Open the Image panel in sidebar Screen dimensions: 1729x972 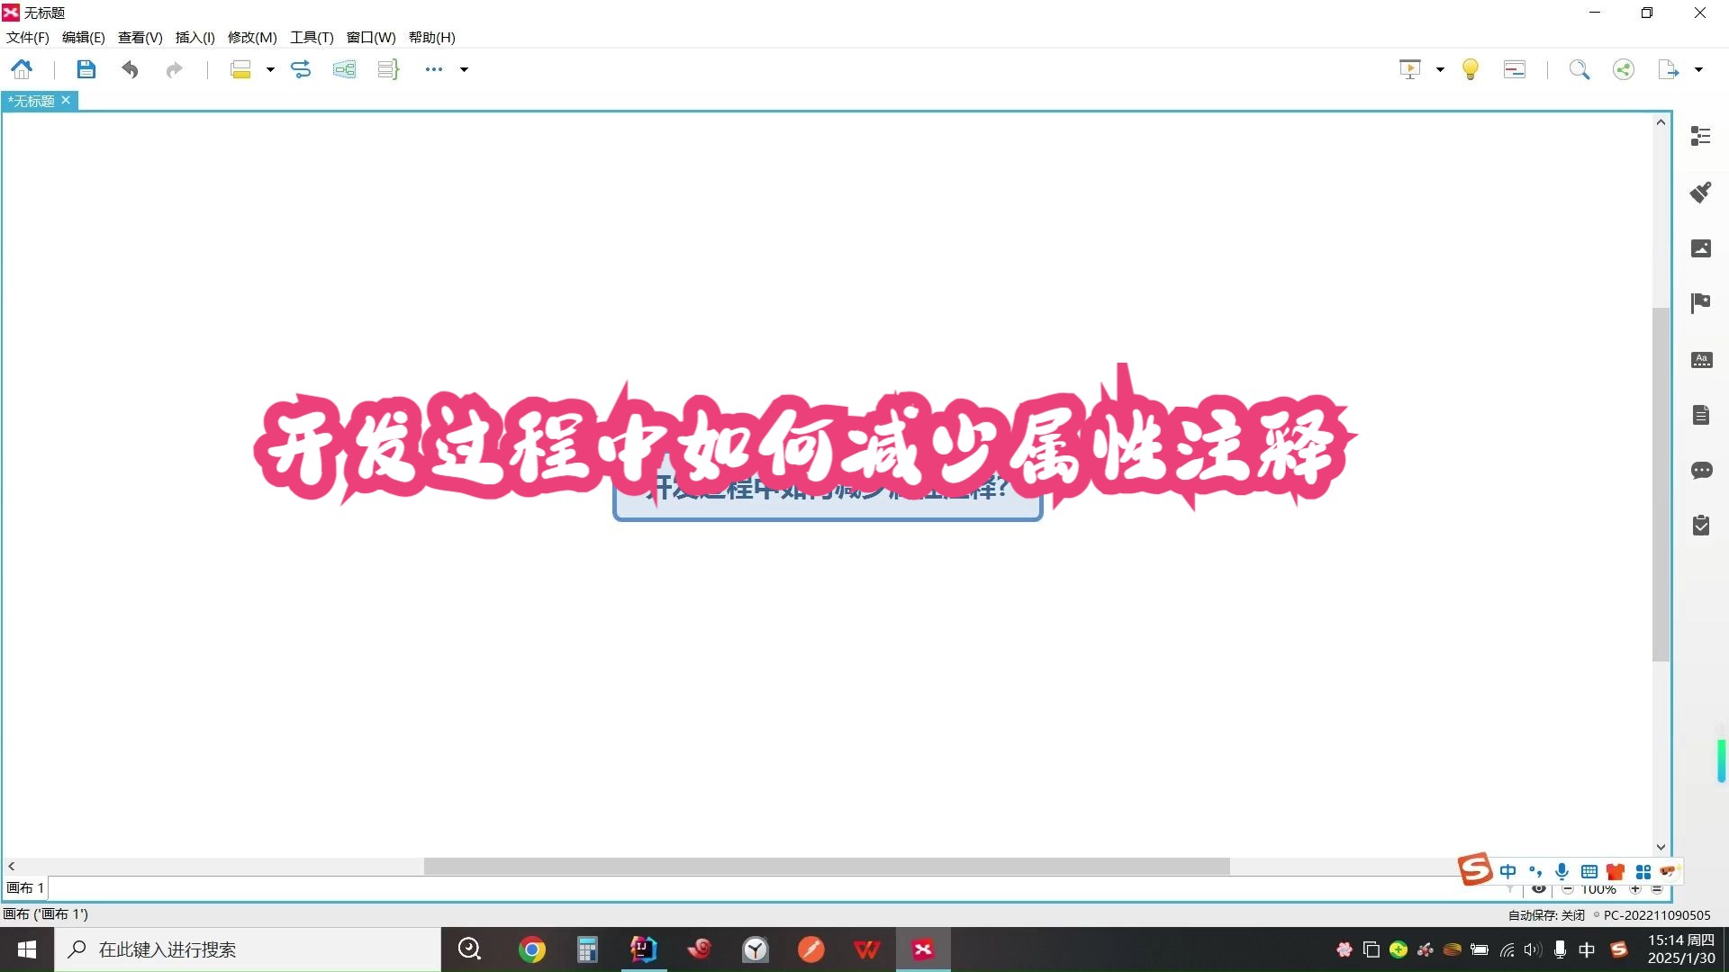pos(1700,247)
